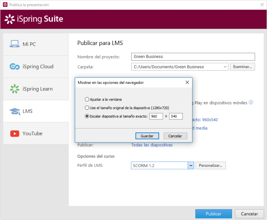Close the Mostrar en las opciones dialog

(x=187, y=82)
